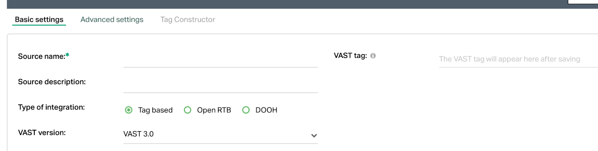The image size is (598, 151).
Task: Click into the Source description field
Action: [221, 84]
